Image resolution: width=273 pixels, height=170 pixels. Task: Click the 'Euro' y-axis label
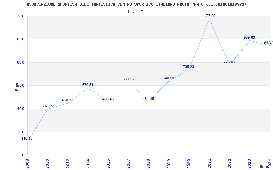17,86
